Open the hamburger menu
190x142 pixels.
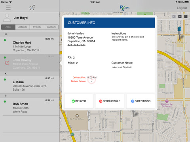click(8, 7)
